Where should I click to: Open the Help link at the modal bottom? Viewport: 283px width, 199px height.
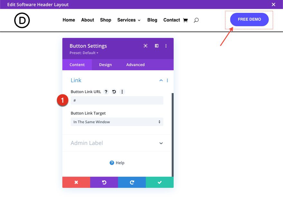click(117, 163)
